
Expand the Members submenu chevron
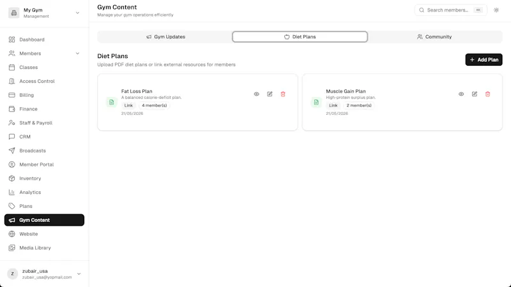click(77, 54)
